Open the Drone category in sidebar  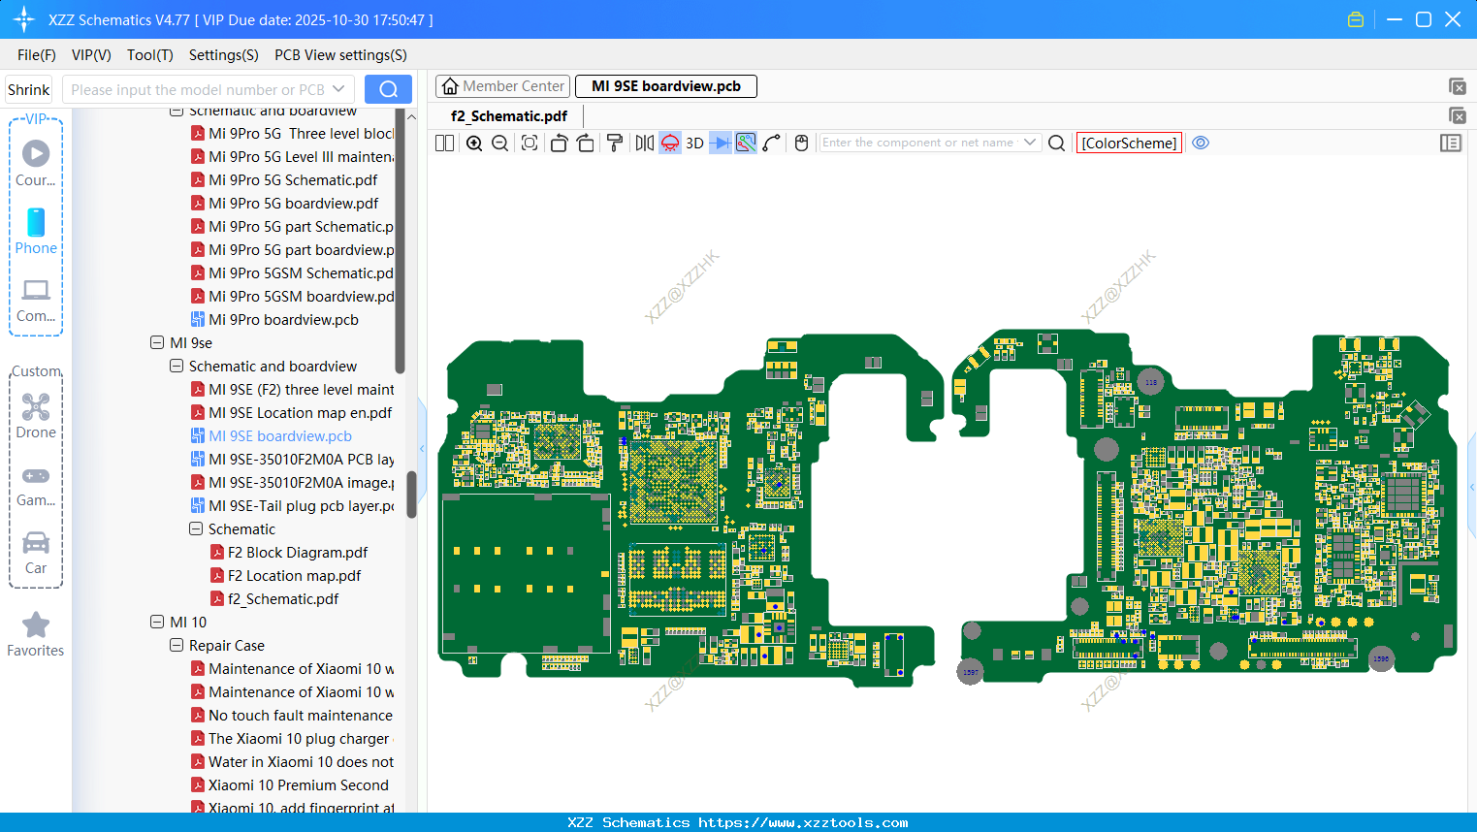pos(36,415)
